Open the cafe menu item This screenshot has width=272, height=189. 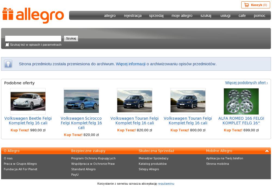point(242,16)
